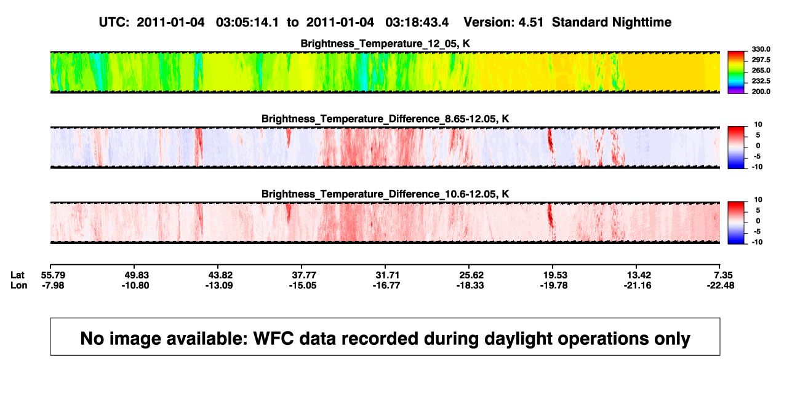Click longitude value -10.80
Viewport: 800px width, 410px height.
[135, 285]
